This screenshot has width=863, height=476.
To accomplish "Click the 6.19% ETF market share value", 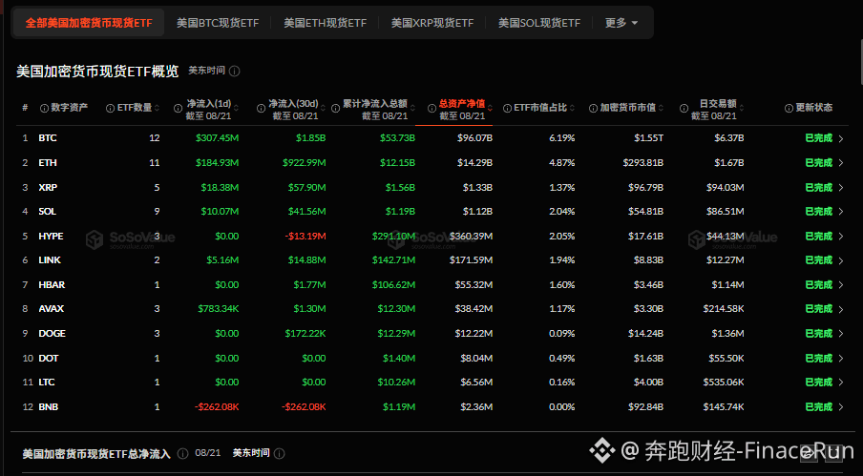I will point(562,138).
